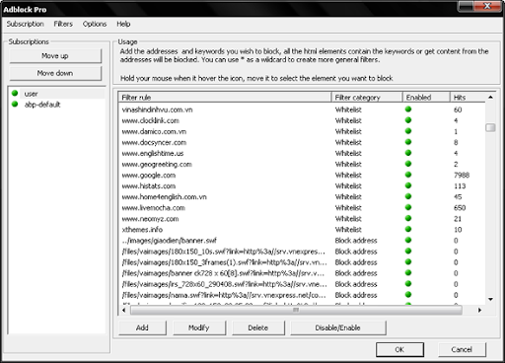Image resolution: width=505 pixels, height=363 pixels.
Task: Sort by Enabled column header
Action: 426,98
